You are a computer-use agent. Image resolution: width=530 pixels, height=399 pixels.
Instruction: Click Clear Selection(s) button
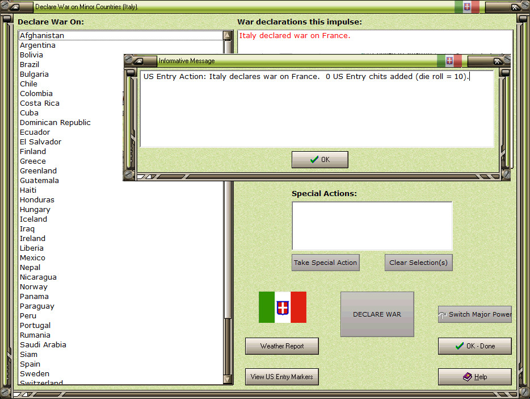[x=418, y=263]
